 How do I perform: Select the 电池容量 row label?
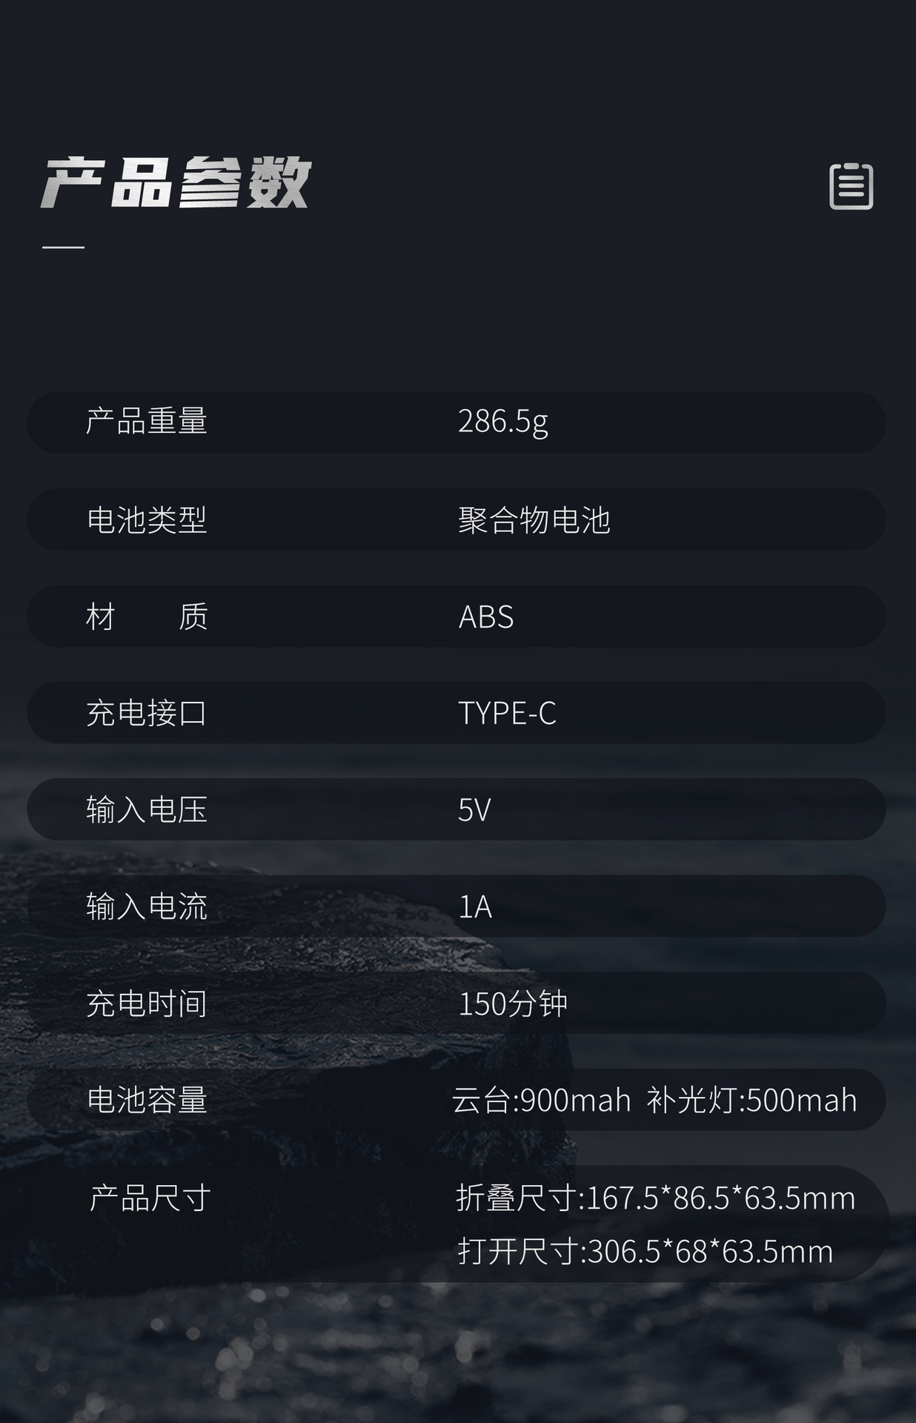click(147, 1100)
